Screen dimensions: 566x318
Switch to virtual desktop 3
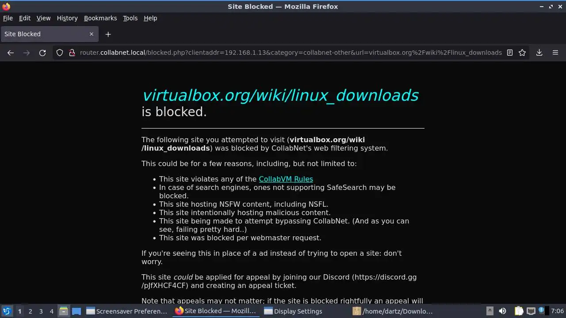(x=41, y=311)
